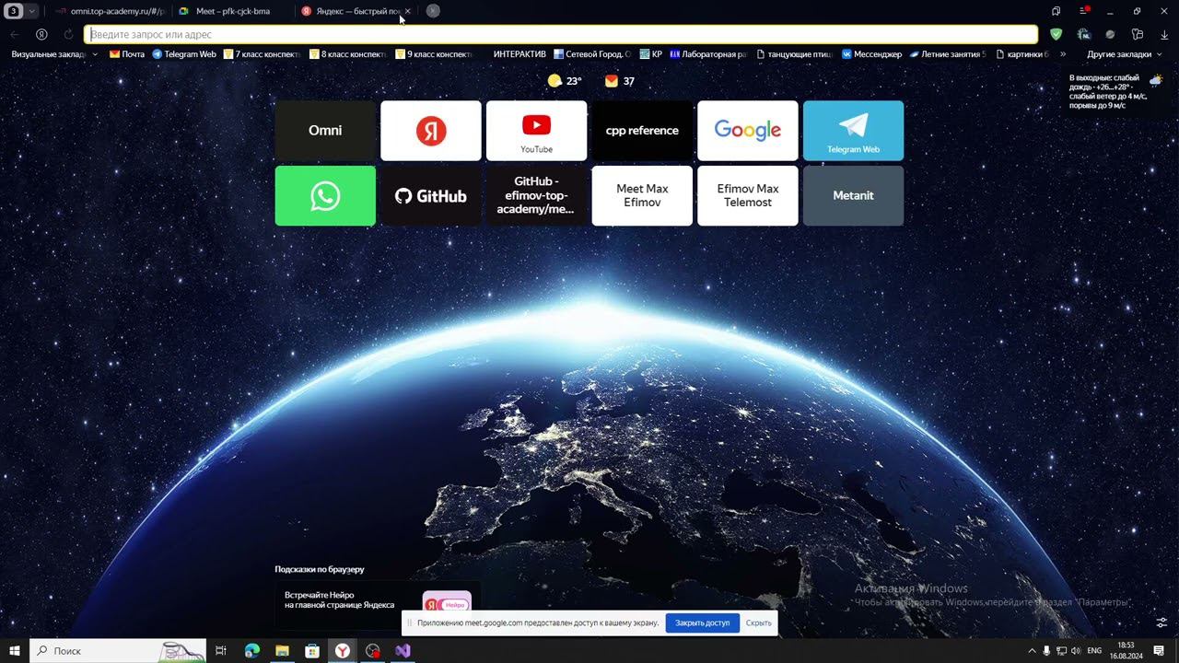Open the downloads arrow icon
The height and width of the screenshot is (663, 1179).
[x=1164, y=34]
